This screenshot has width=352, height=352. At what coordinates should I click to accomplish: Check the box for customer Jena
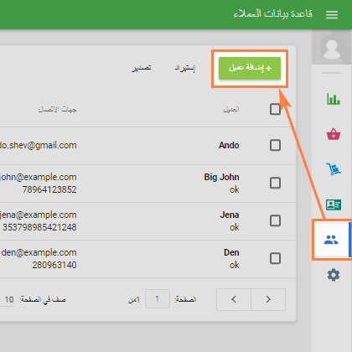click(x=275, y=220)
